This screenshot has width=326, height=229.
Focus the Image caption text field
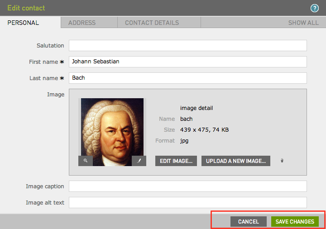(187, 186)
